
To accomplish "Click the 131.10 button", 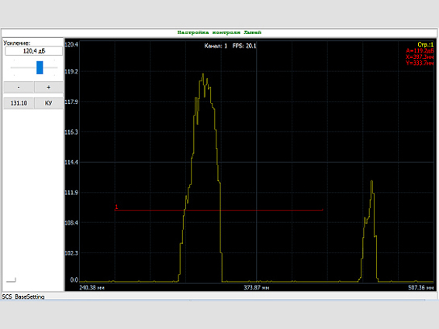I will click(19, 103).
